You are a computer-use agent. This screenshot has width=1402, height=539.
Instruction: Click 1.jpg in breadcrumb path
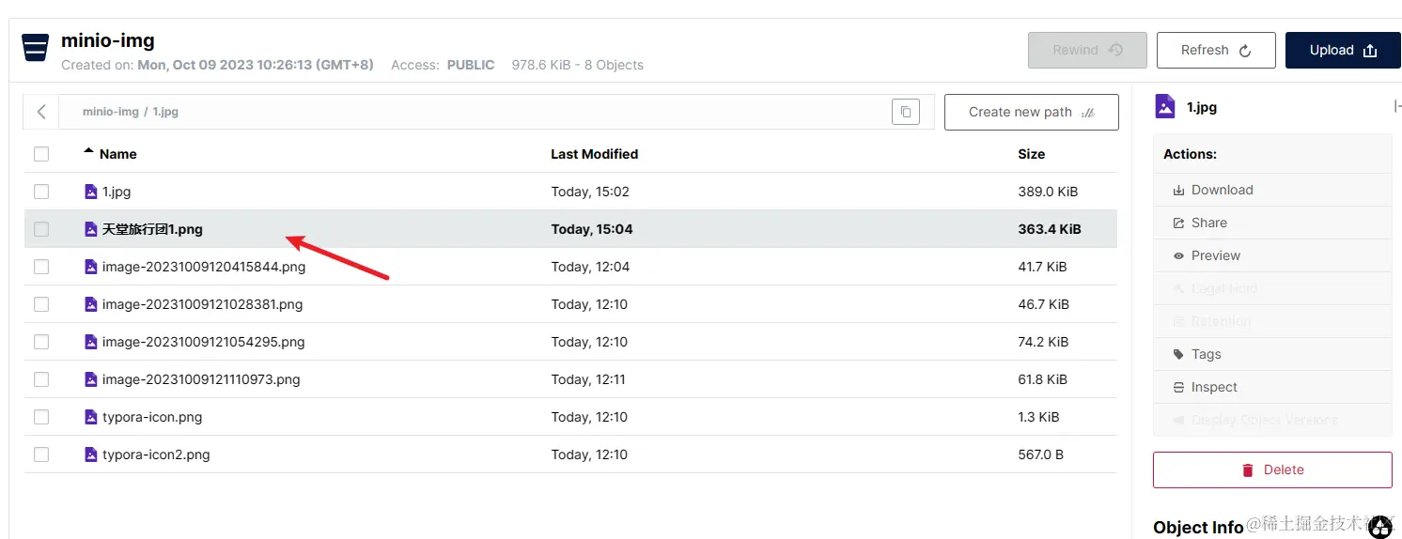pyautogui.click(x=165, y=112)
